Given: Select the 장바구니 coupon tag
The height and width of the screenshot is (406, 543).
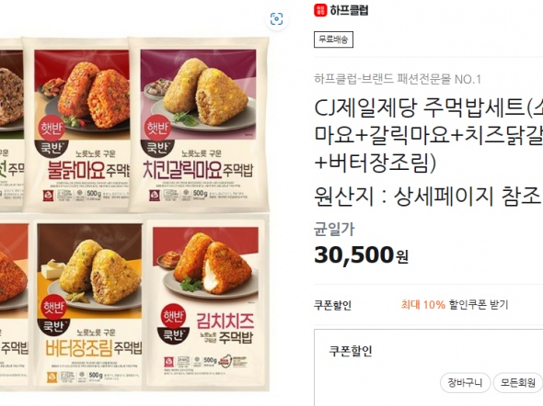Looking at the screenshot, I should [x=465, y=382].
